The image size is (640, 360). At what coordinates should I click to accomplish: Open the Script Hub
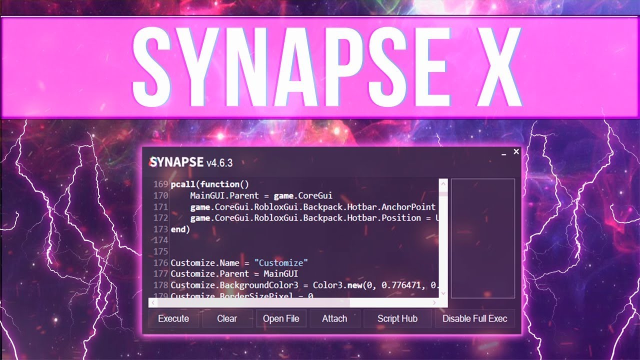(396, 318)
